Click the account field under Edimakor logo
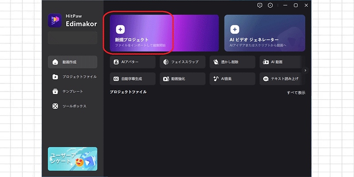This screenshot has width=354, height=177. (x=73, y=38)
